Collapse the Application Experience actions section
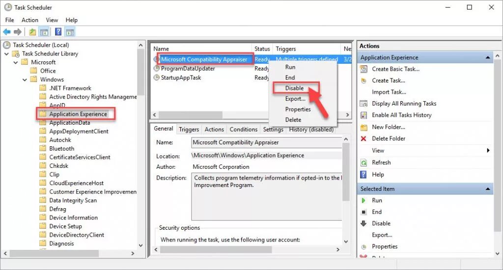Screen dimensions: 503x270 tap(488, 57)
